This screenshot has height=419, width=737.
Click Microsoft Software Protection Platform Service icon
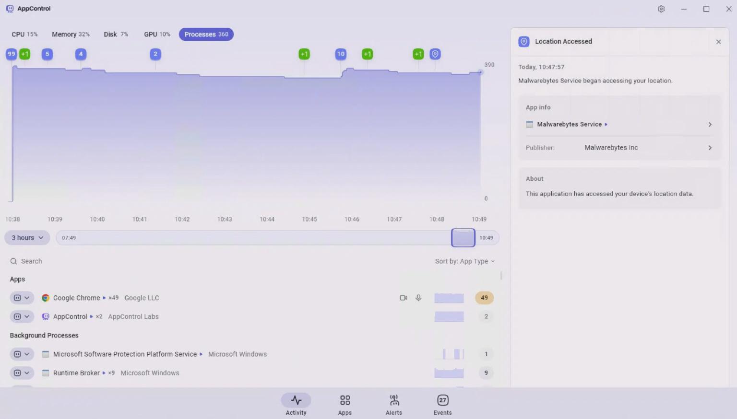46,354
